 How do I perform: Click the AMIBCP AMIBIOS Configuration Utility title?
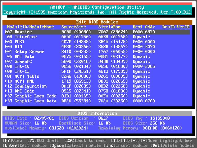tap(97, 7)
